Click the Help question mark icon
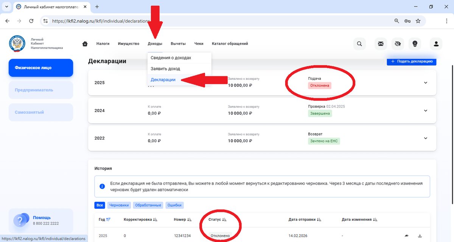The image size is (454, 242). [21, 220]
